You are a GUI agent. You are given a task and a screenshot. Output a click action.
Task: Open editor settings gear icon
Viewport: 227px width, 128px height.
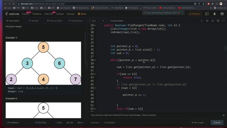(x=218, y=21)
